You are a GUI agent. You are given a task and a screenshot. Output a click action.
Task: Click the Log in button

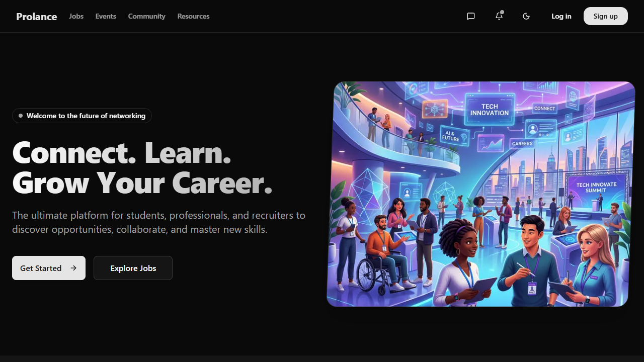pos(561,16)
